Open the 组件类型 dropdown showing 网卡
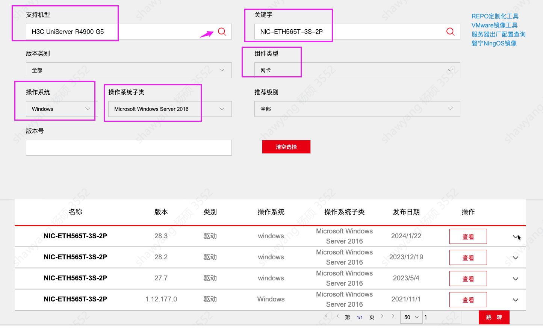Viewport: 543px width, 330px height. 357,70
